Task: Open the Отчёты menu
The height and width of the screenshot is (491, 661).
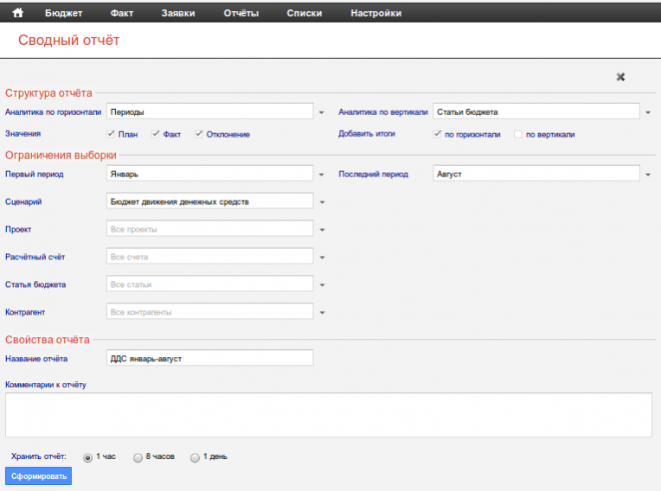Action: point(241,13)
